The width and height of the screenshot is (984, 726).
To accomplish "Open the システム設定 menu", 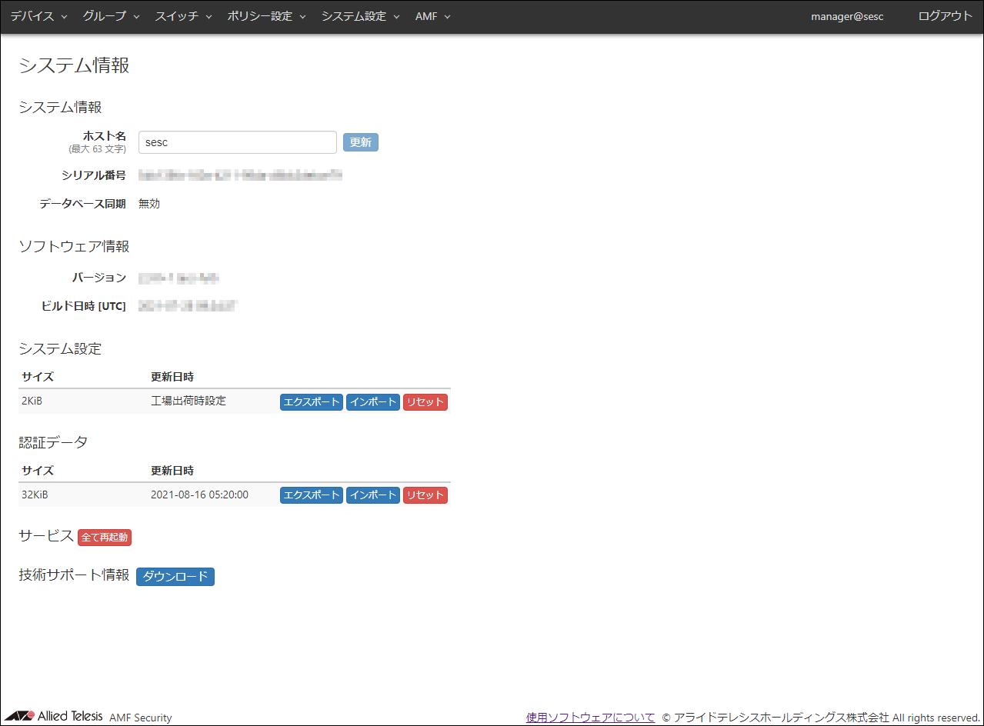I will 360,16.
